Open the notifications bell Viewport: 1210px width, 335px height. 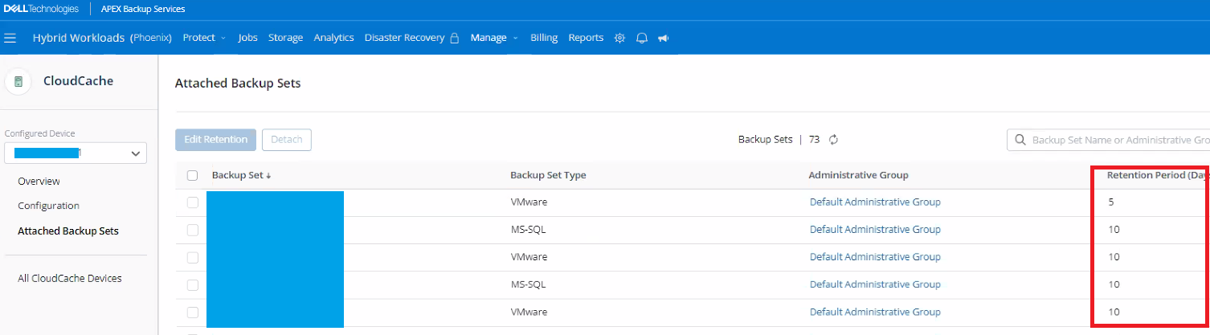[x=642, y=38]
